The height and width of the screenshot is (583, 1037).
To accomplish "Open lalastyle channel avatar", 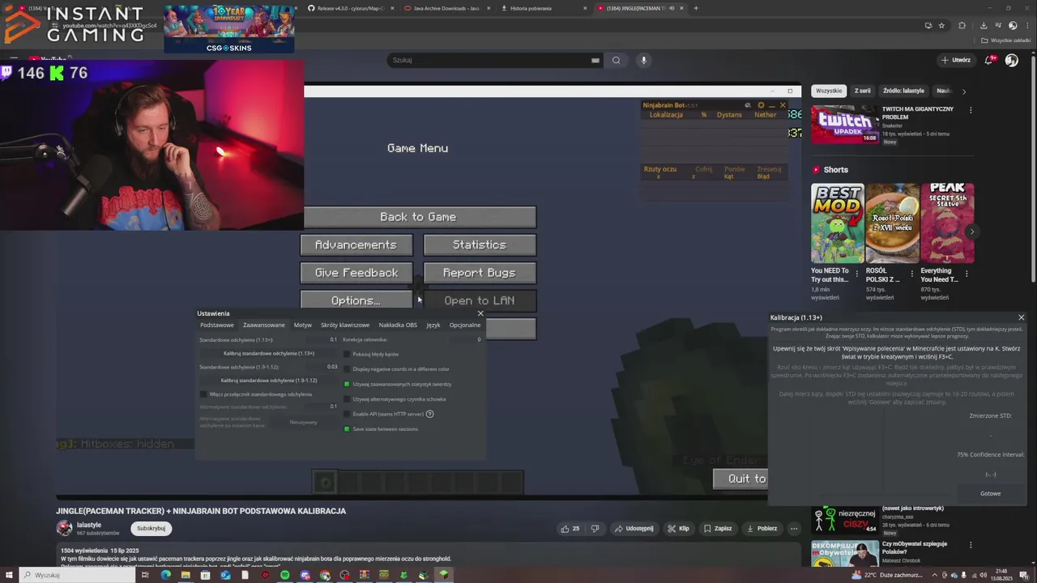I will click(x=64, y=528).
